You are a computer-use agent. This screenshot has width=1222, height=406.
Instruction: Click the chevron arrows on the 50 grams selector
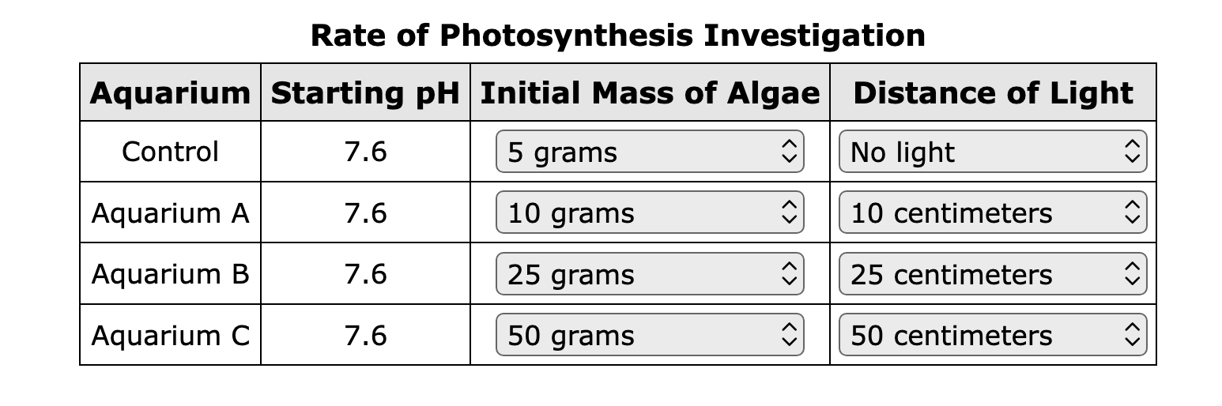[786, 335]
